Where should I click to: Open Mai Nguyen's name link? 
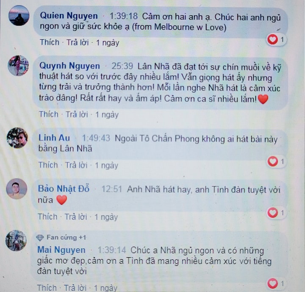pos(61,250)
